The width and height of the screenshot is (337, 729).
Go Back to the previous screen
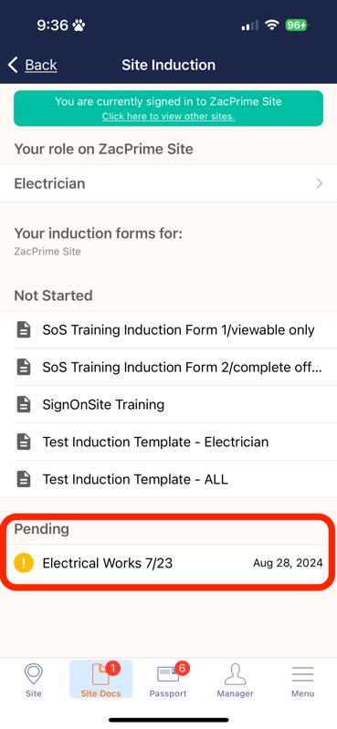coord(33,65)
